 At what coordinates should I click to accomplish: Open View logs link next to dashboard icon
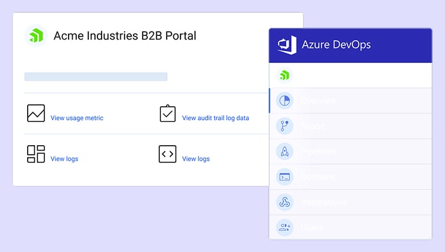click(x=64, y=159)
